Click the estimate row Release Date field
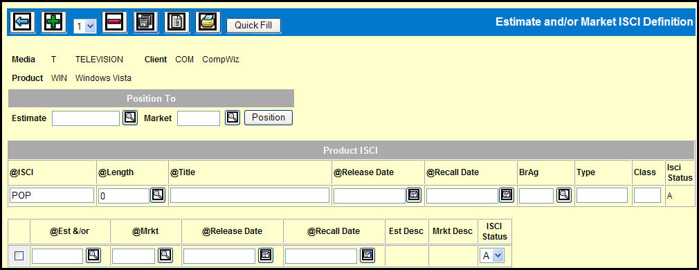The height and width of the screenshot is (270, 699). click(x=219, y=256)
